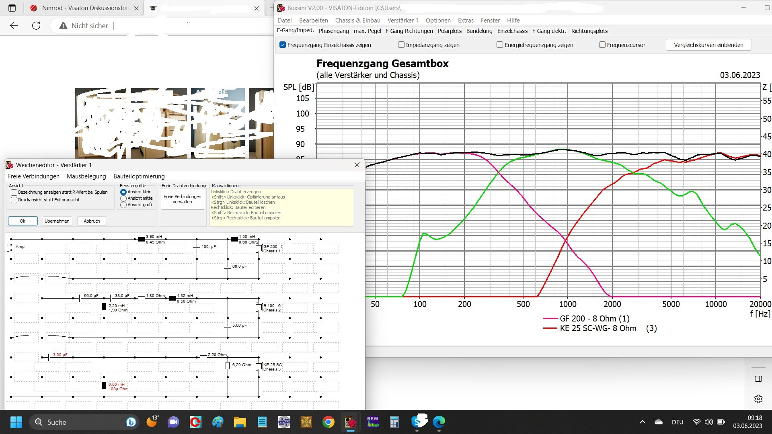Open REW app from taskbar
772x434 pixels.
[x=372, y=422]
